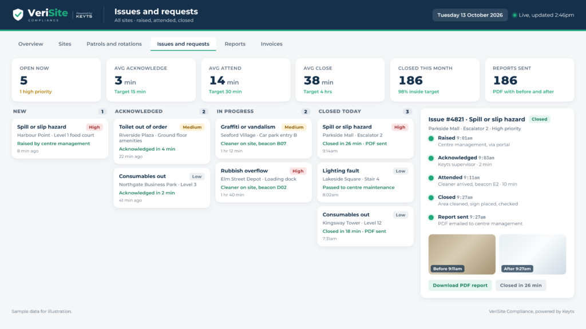
Task: Click Medium badge on Toilet out of order
Action: point(192,127)
